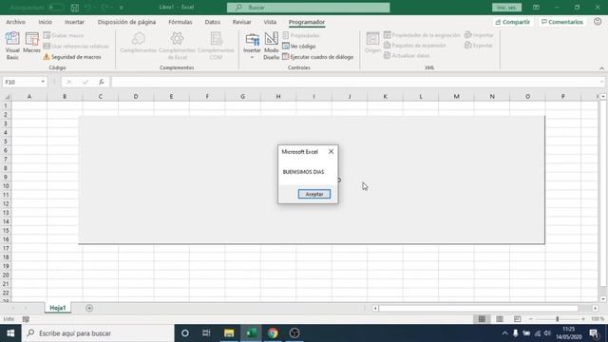The height and width of the screenshot is (342, 608).
Task: Click the Origen XML button
Action: pos(372,43)
